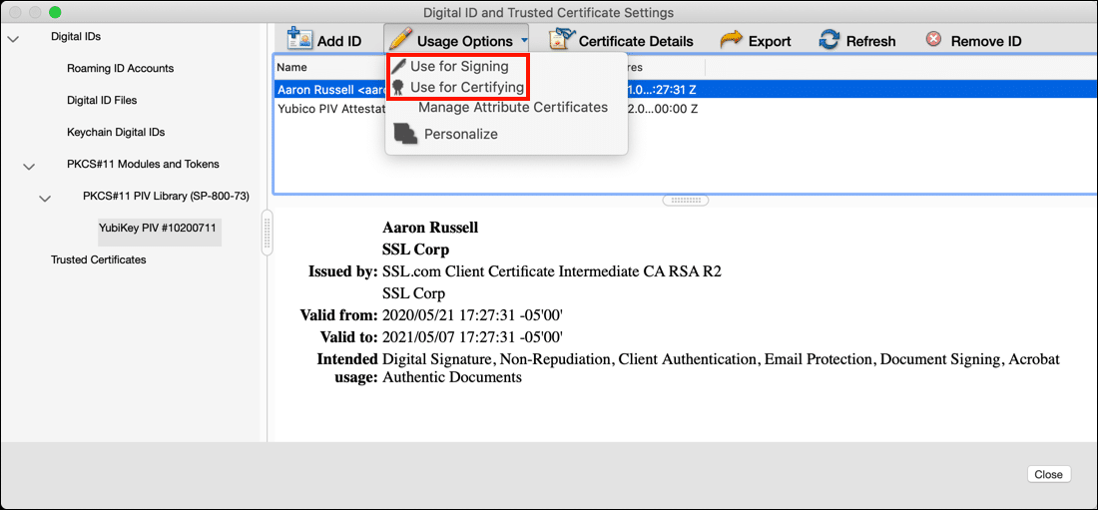Image resolution: width=1098 pixels, height=510 pixels.
Task: Click the Export arrow icon
Action: click(732, 40)
